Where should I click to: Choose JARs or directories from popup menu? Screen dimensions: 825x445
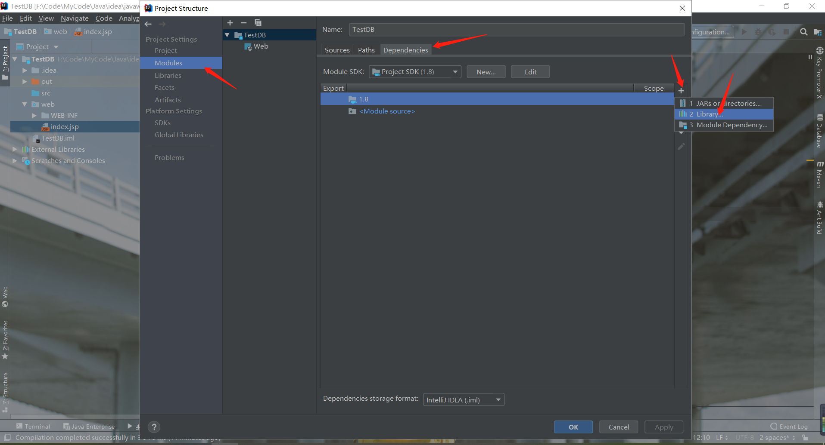(724, 103)
